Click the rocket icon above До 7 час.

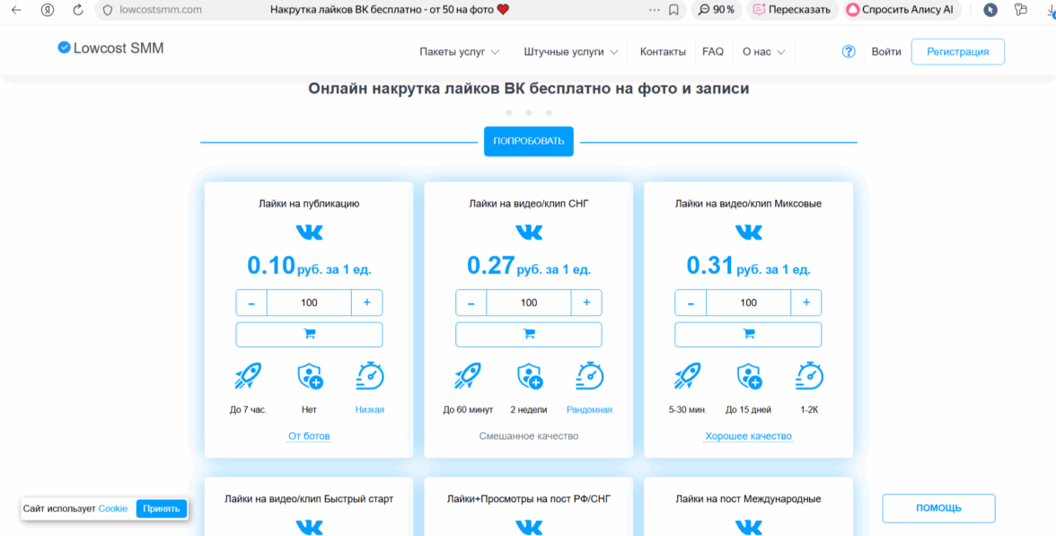(248, 375)
